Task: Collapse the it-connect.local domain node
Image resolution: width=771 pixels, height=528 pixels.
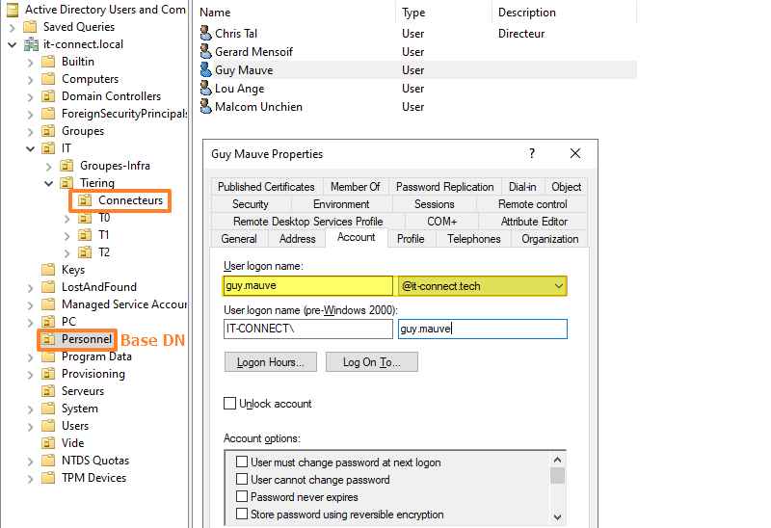Action: [x=13, y=44]
